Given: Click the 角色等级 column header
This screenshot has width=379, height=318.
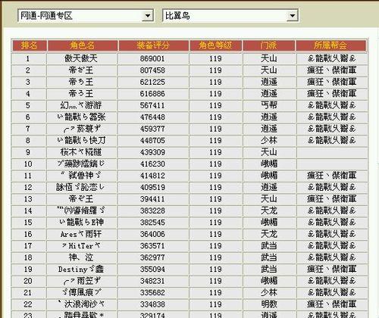Looking at the screenshot, I should [215, 45].
